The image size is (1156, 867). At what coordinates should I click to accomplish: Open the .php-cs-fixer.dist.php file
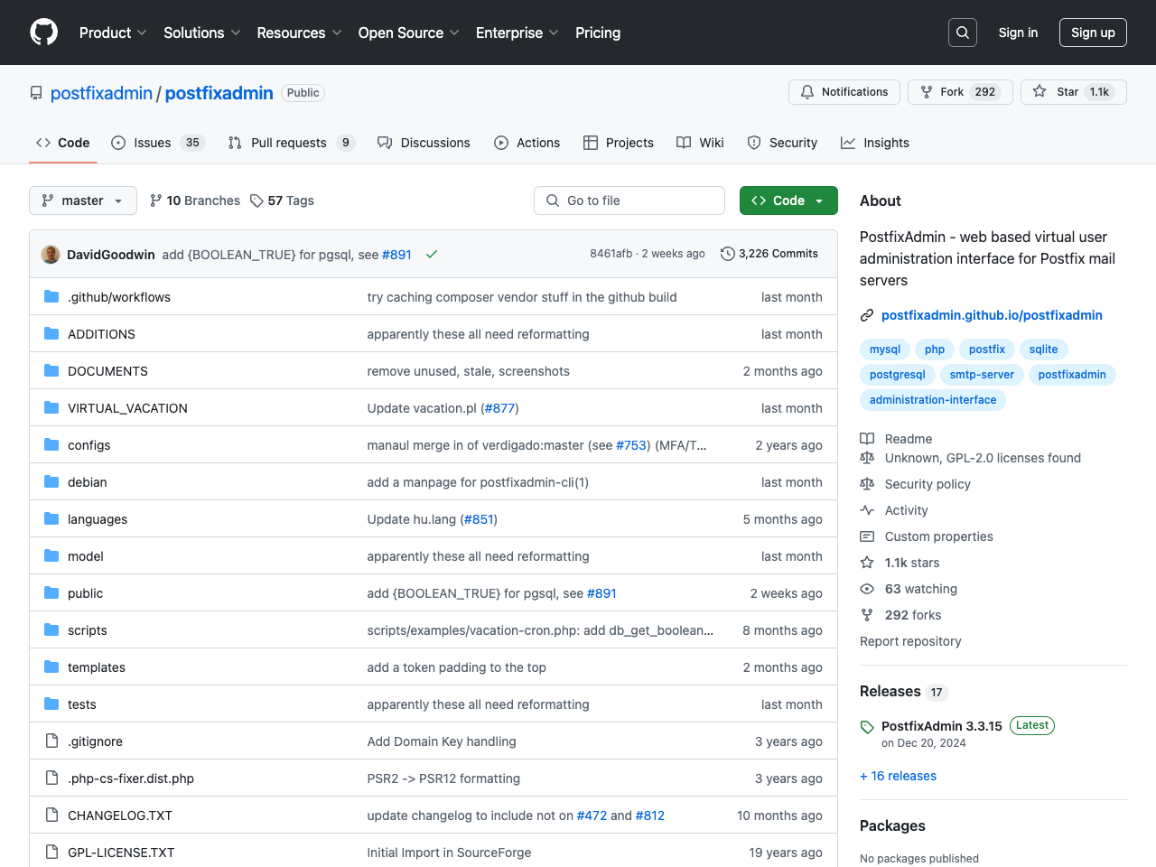pyautogui.click(x=131, y=778)
